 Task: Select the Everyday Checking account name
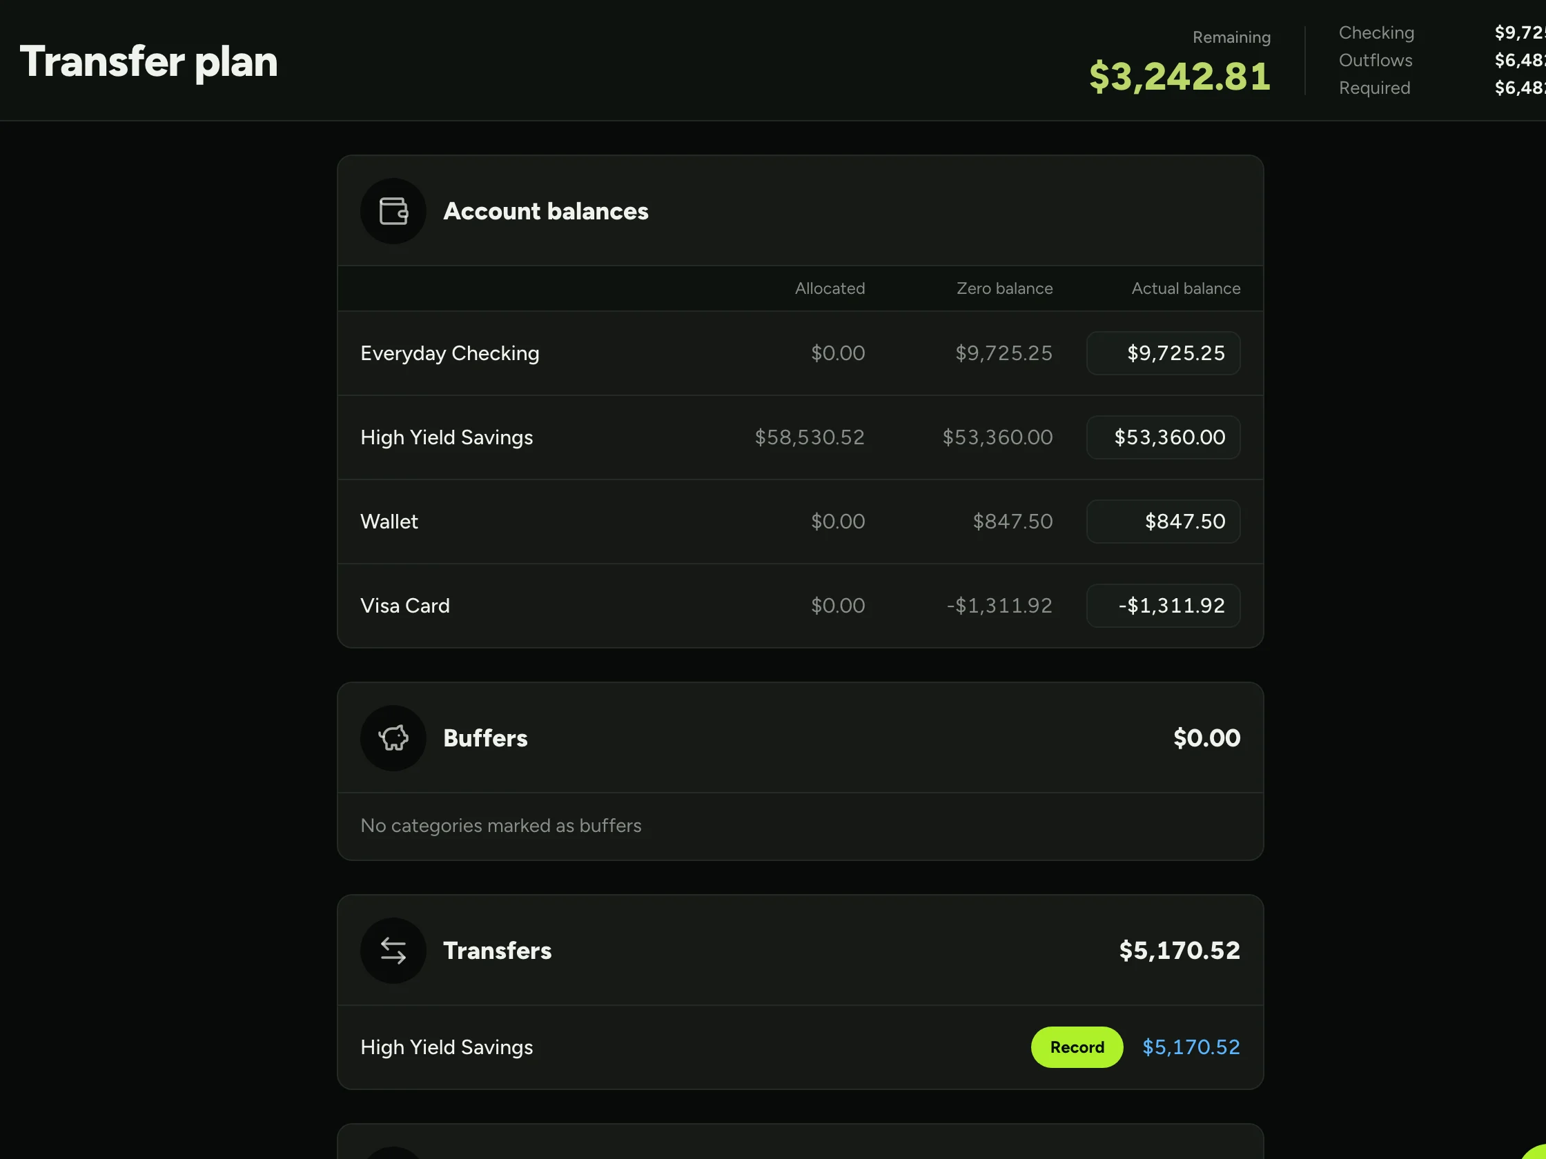449,353
